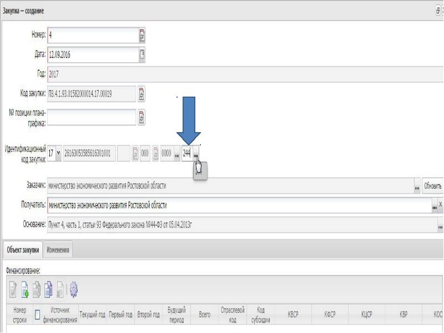
Task: Click edit row icon in Финансирование toolbar
Action: point(13,289)
